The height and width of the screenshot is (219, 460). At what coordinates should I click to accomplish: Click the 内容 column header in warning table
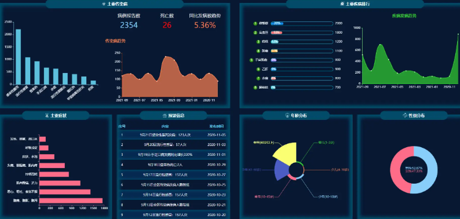(165, 126)
